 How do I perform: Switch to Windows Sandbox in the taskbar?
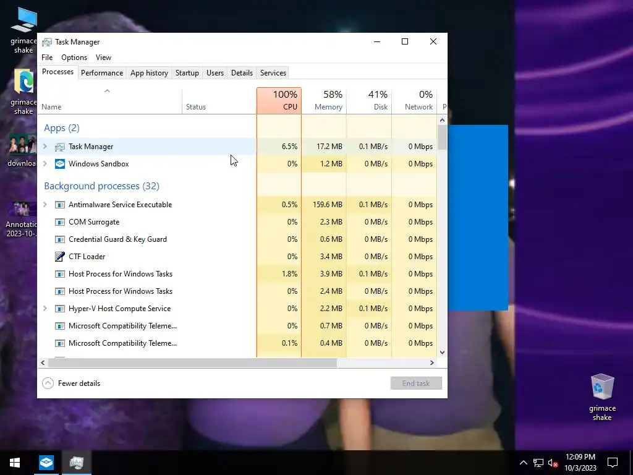click(x=46, y=463)
